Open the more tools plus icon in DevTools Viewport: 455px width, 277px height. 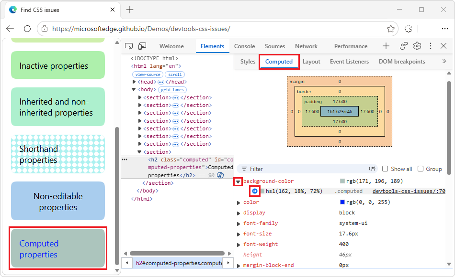386,46
